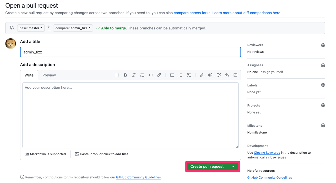This screenshot has height=183, width=336.
Task: Click Paste, drop, or click to add files
Action: pyautogui.click(x=102, y=154)
